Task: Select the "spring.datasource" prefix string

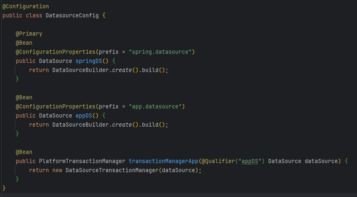Action: (161, 52)
